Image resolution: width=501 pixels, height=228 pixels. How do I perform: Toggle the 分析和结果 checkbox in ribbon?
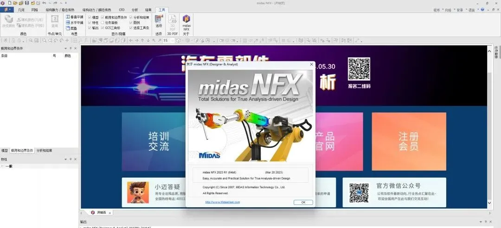[131, 17]
